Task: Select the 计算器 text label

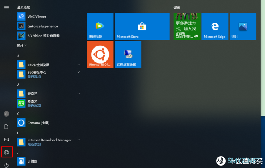Action: [32, 161]
